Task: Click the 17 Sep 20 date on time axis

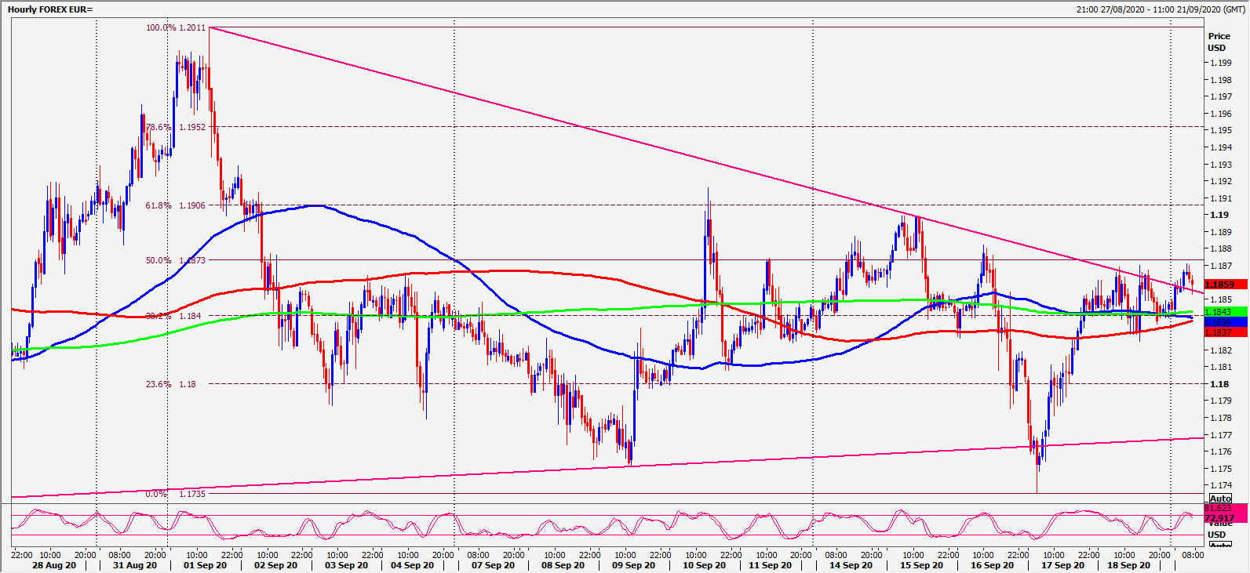Action: click(x=1062, y=565)
